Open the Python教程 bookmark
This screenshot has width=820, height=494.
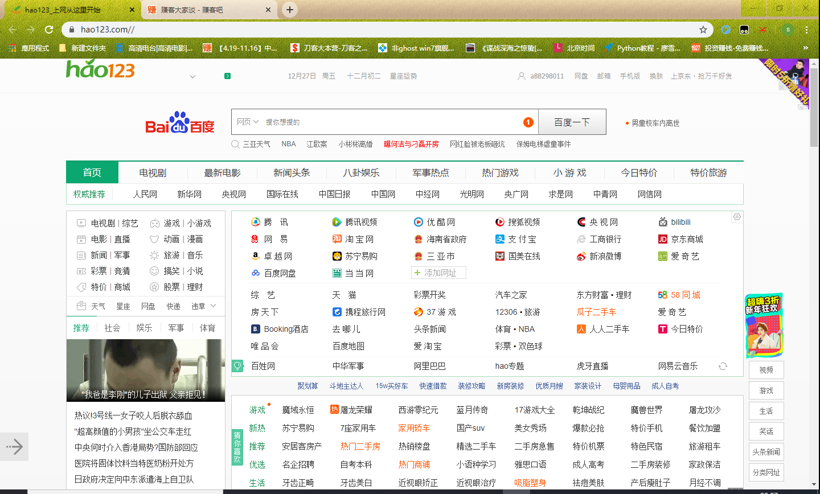tap(643, 48)
